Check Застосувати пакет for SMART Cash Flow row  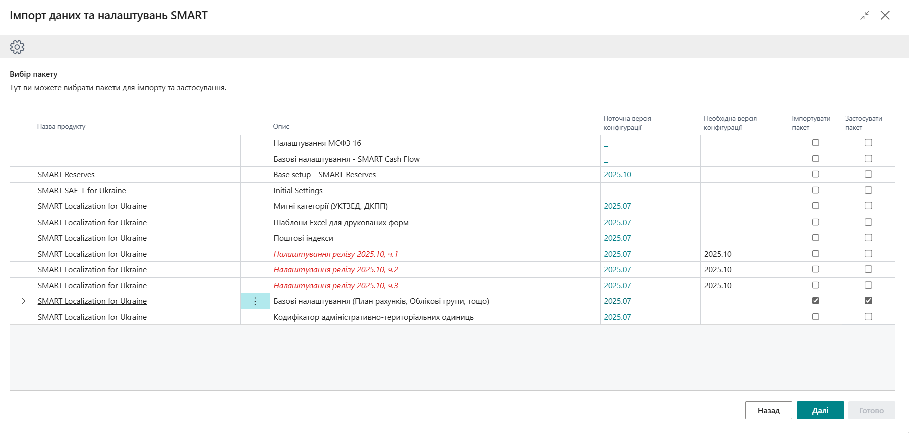pyautogui.click(x=868, y=159)
